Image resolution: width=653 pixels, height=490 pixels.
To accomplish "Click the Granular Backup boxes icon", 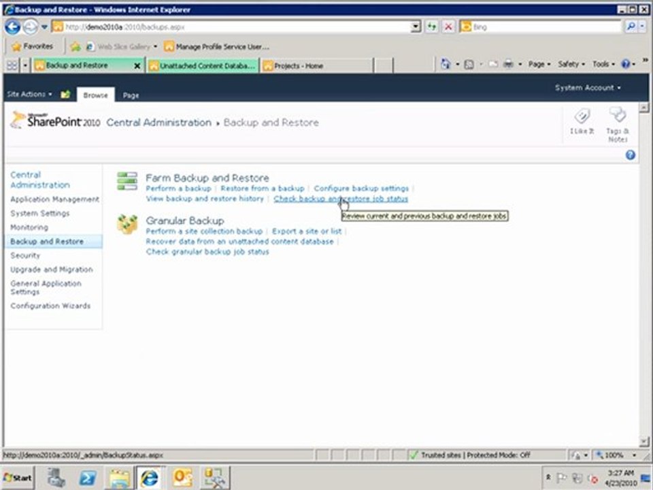I will [127, 224].
